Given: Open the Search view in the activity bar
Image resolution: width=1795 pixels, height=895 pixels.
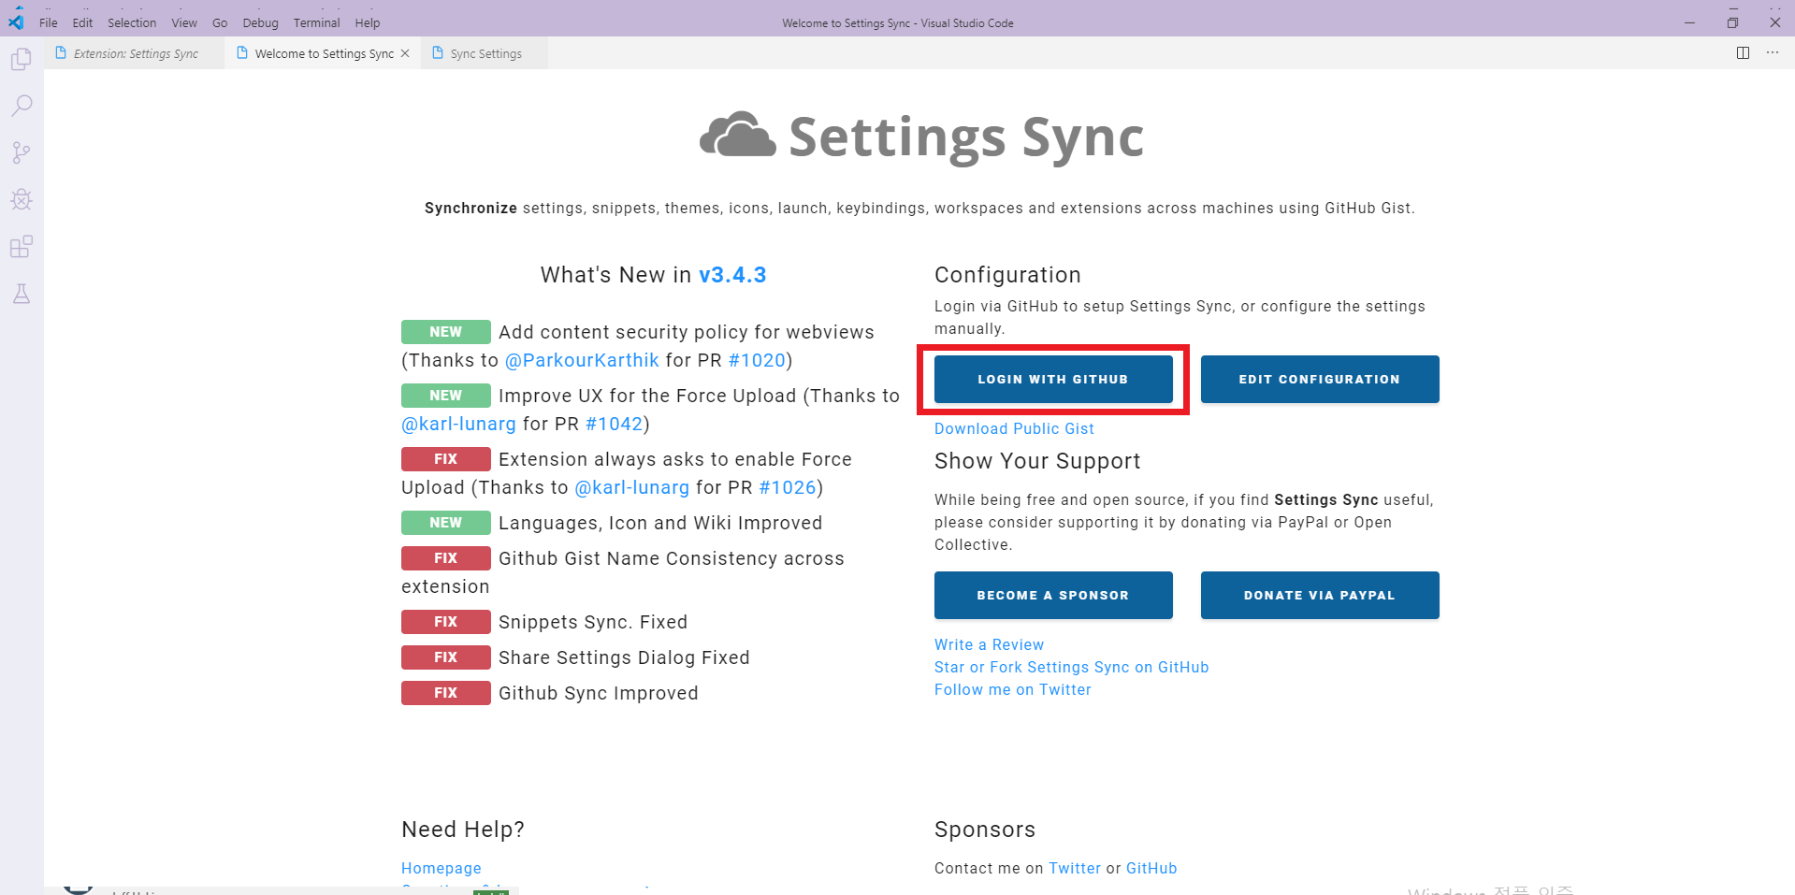Looking at the screenshot, I should [22, 105].
